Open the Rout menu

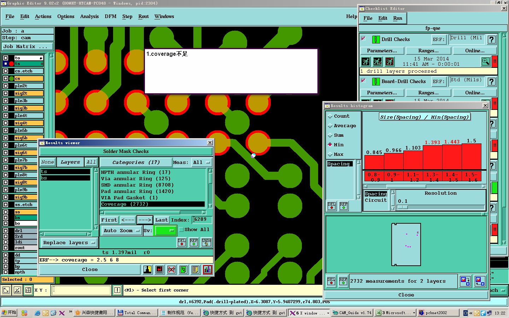pyautogui.click(x=144, y=17)
